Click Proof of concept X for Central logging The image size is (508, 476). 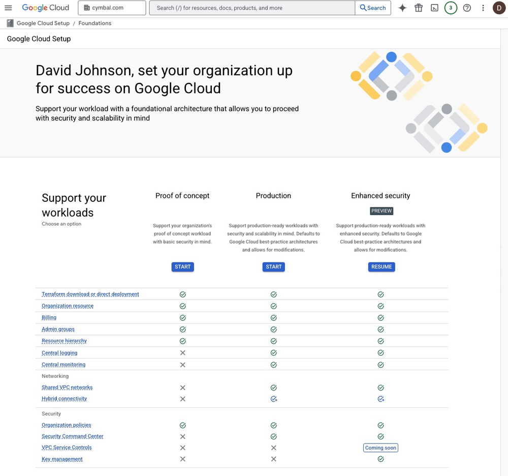pyautogui.click(x=183, y=353)
